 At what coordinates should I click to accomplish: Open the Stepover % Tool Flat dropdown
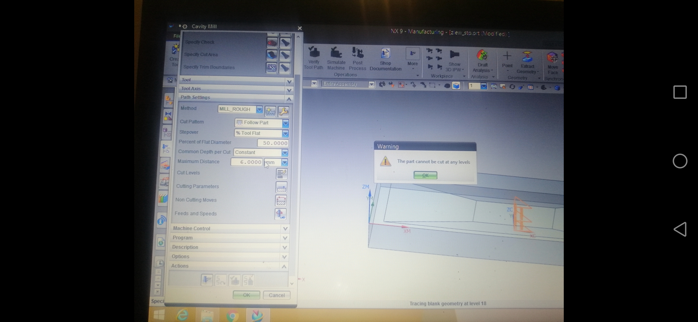pyautogui.click(x=285, y=133)
